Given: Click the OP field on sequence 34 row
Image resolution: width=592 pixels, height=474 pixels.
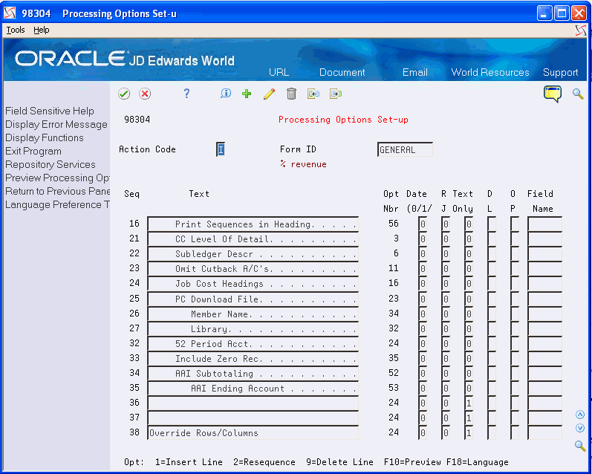Looking at the screenshot, I should [x=515, y=373].
